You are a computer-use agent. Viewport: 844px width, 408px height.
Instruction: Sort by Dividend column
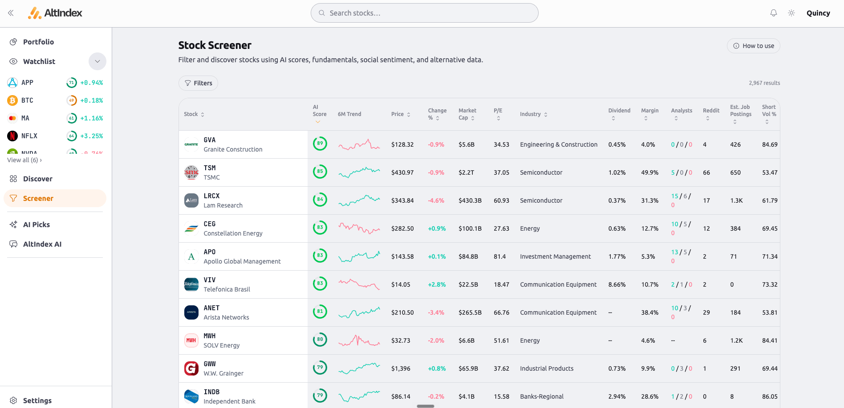619,114
